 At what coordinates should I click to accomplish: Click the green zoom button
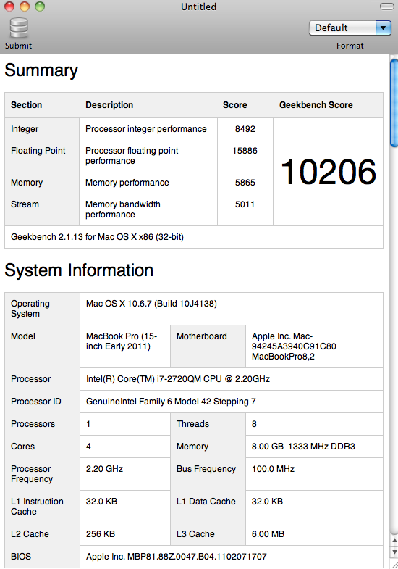(40, 7)
